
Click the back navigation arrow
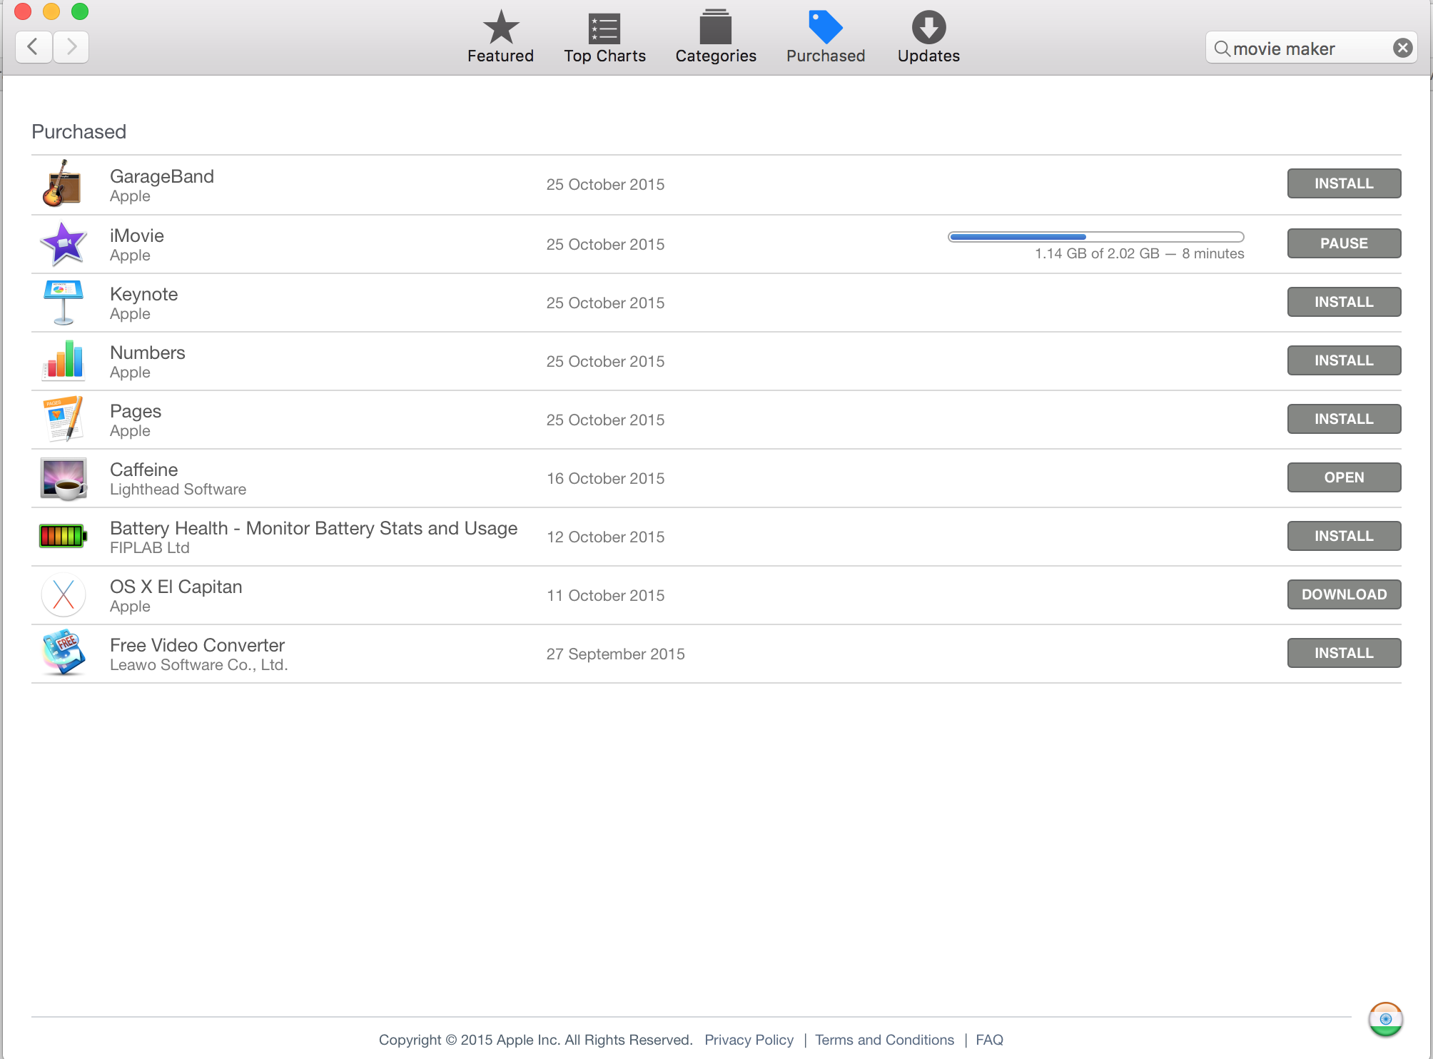(33, 47)
